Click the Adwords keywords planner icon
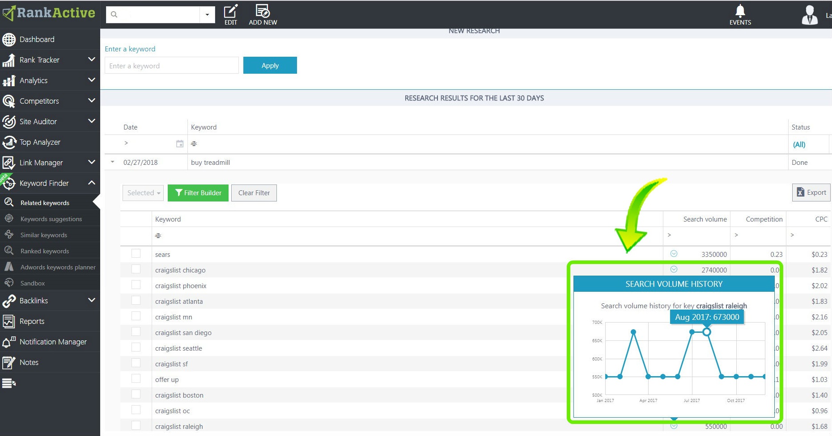 (9, 267)
